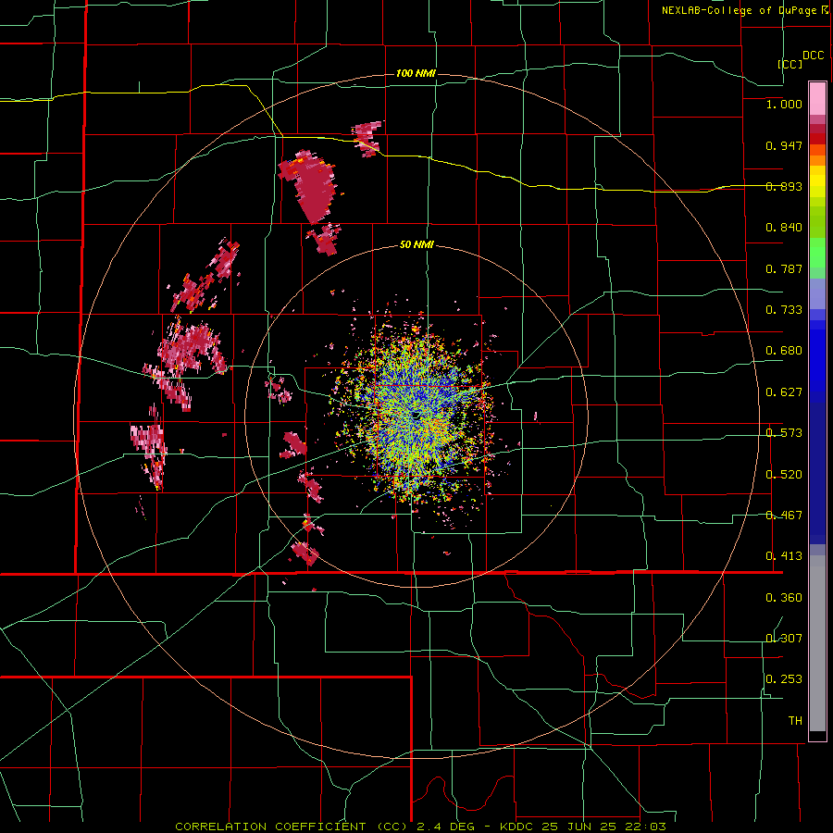Click the Correlation Coefficient caption at the bottom
The width and height of the screenshot is (833, 833).
point(419,827)
